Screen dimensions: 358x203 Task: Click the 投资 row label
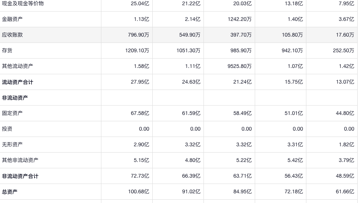[7, 129]
